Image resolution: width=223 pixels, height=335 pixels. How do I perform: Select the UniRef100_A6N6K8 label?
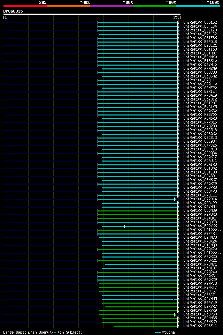[200, 119]
